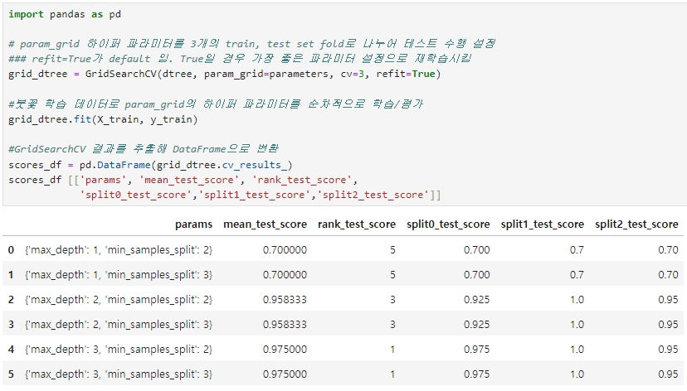Click split0_test_score 0.925 in row 2

(477, 300)
